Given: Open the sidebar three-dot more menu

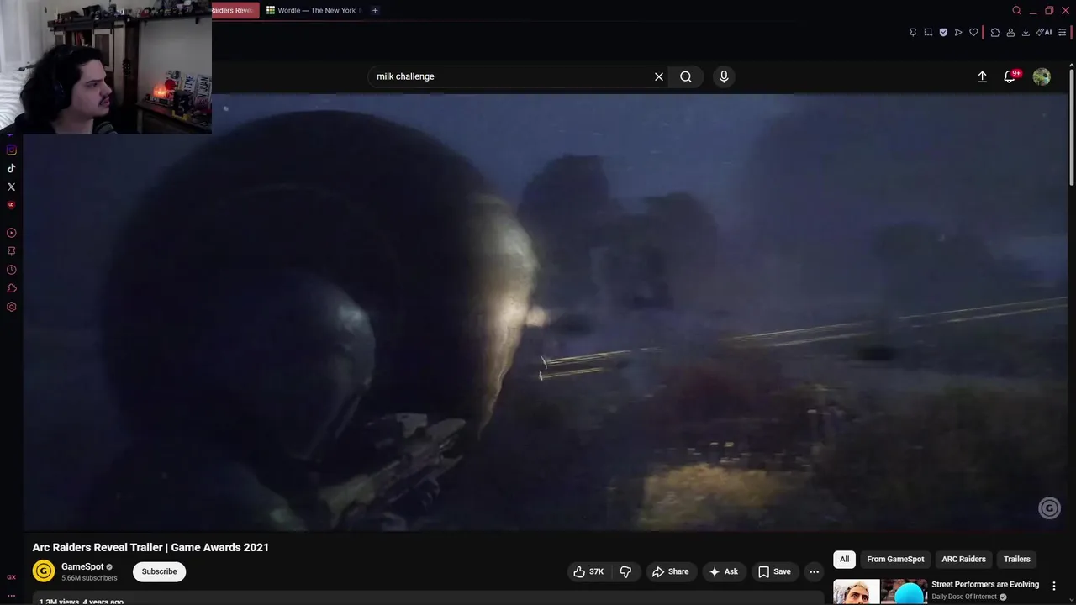Looking at the screenshot, I should [11, 596].
